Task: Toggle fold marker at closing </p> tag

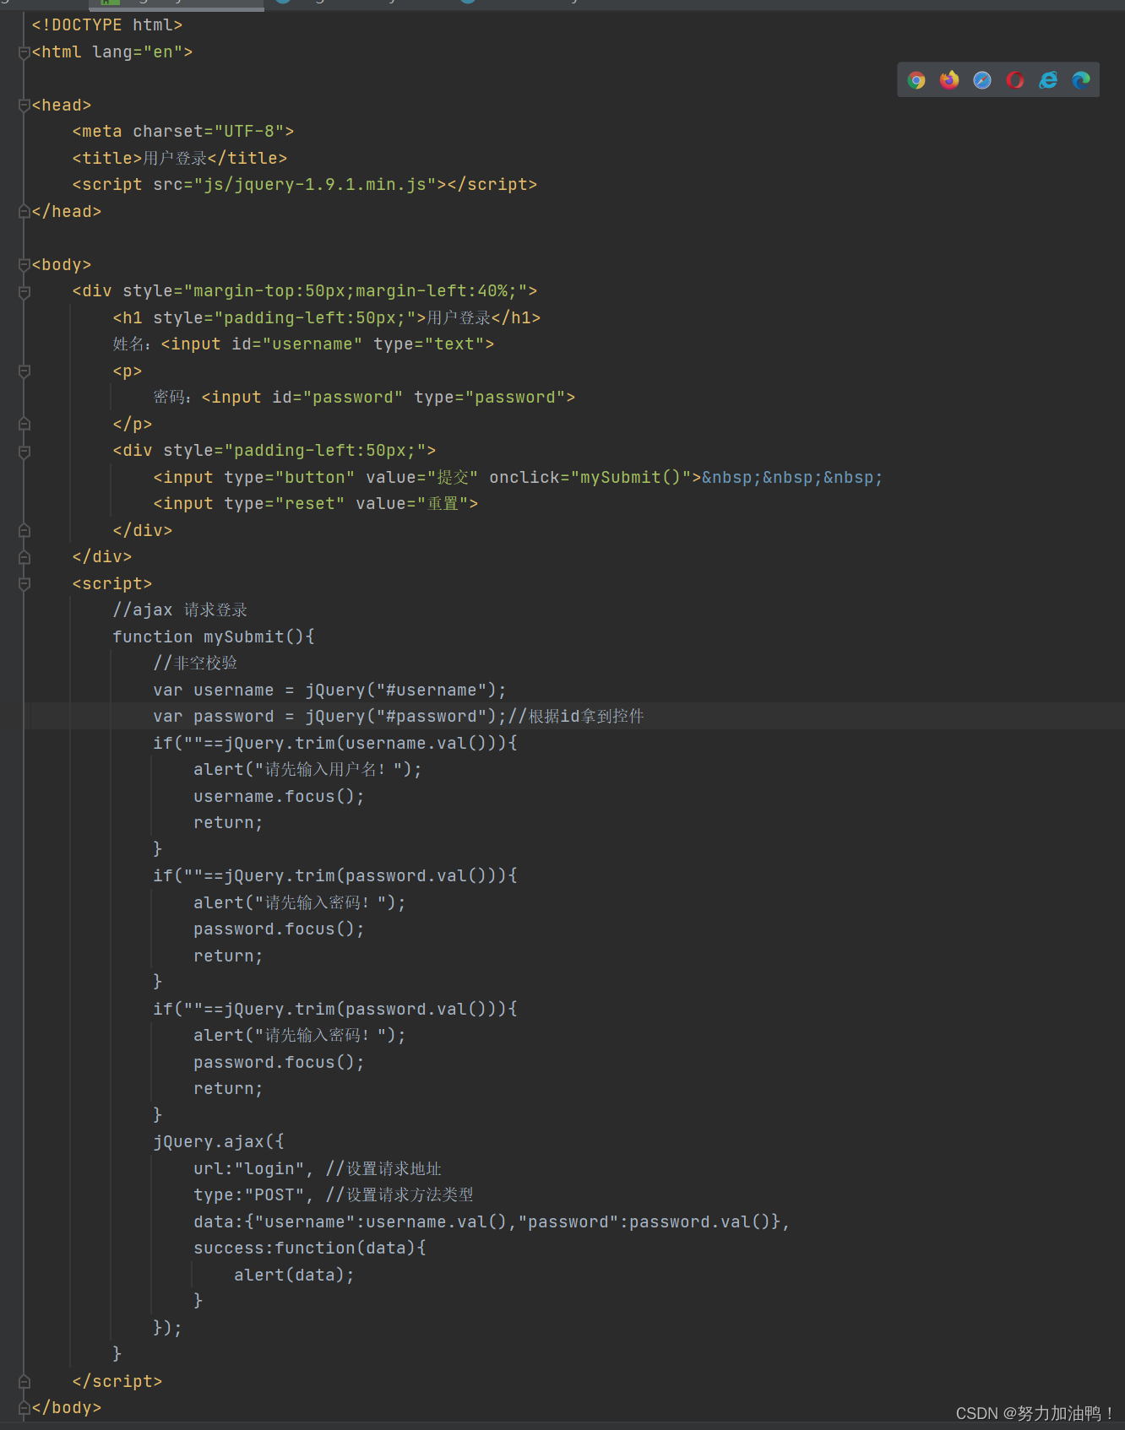Action: coord(24,425)
